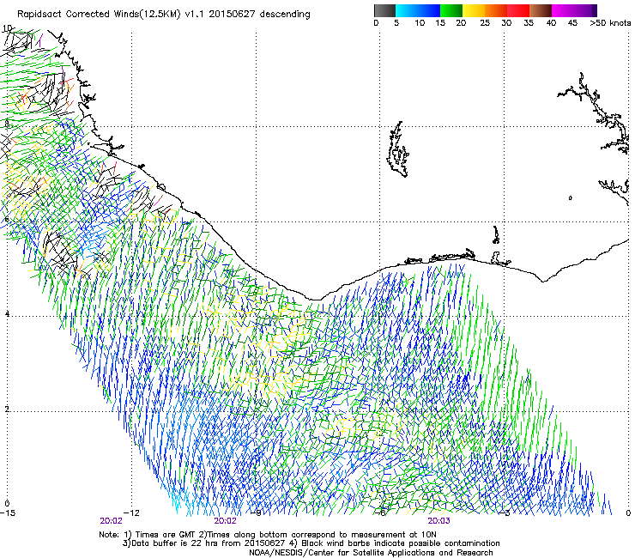635x558 pixels.
Task: Click the latitude '2' axis label
Action: (x=7, y=409)
